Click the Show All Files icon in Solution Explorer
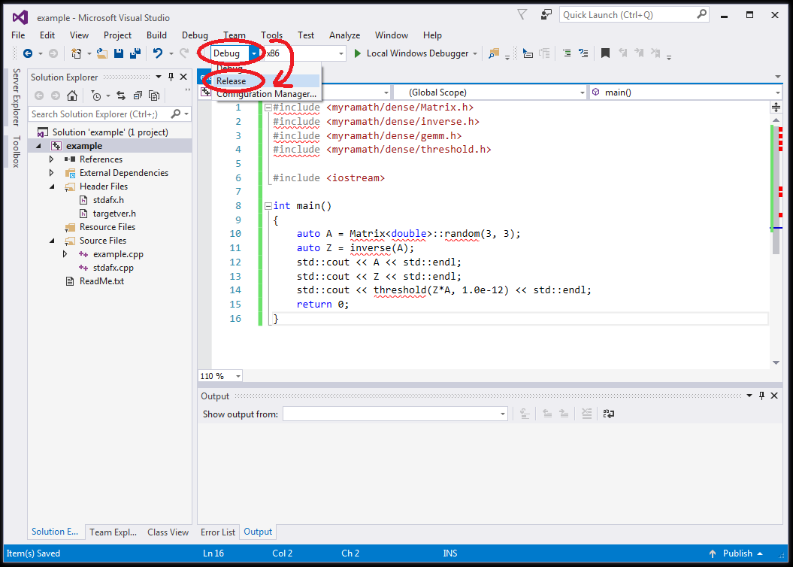 [154, 95]
